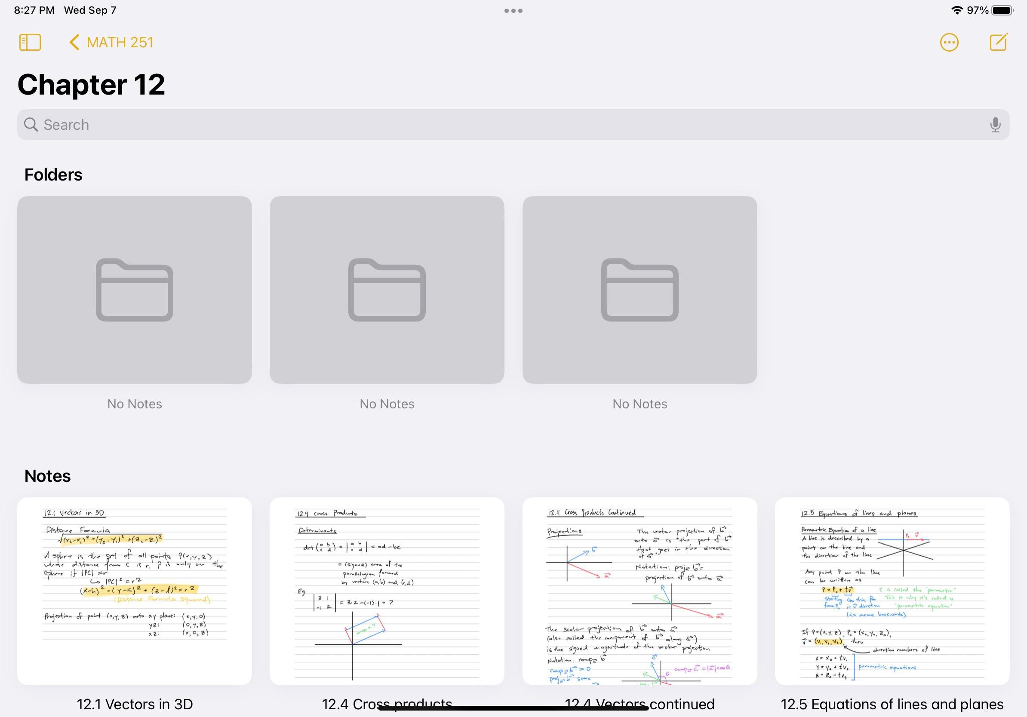Image resolution: width=1027 pixels, height=717 pixels.
Task: Create a new note with the compose icon
Action: tap(998, 42)
